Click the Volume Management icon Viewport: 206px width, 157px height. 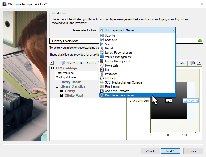pos(102,57)
